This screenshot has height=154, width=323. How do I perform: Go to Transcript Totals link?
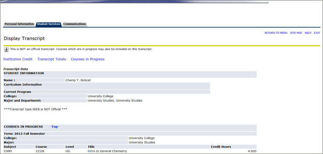52,59
